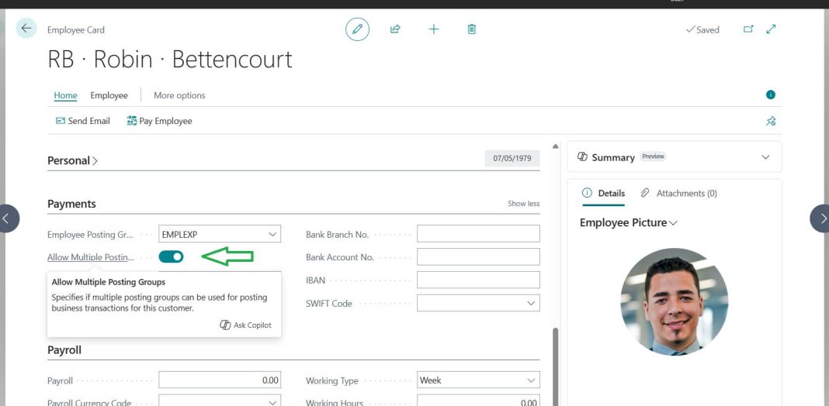
Task: Switch to the Attachments (0) tab
Action: [x=678, y=193]
